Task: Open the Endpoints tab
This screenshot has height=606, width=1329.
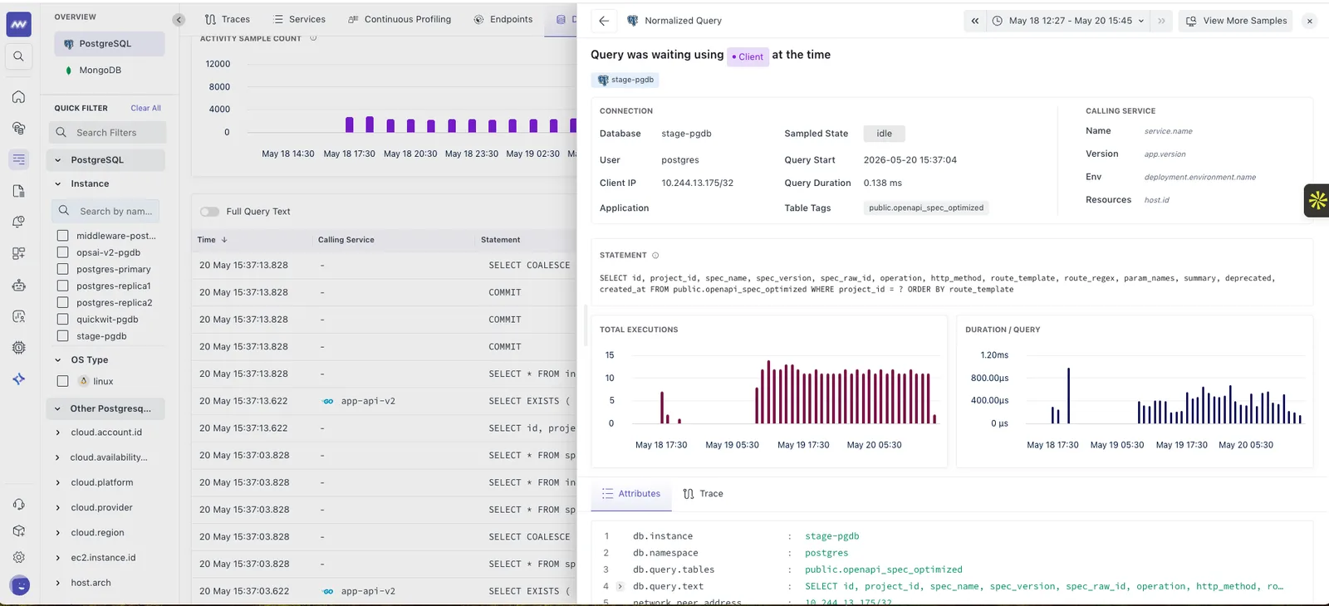Action: [503, 19]
